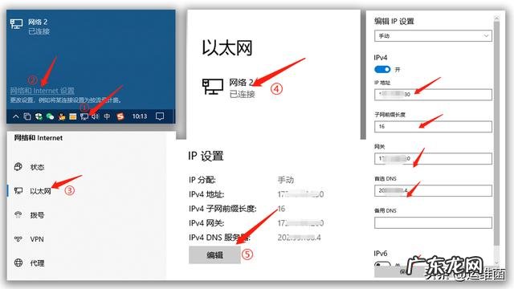Show hidden tray icons chevron
This screenshot has height=289, width=514.
16,116
